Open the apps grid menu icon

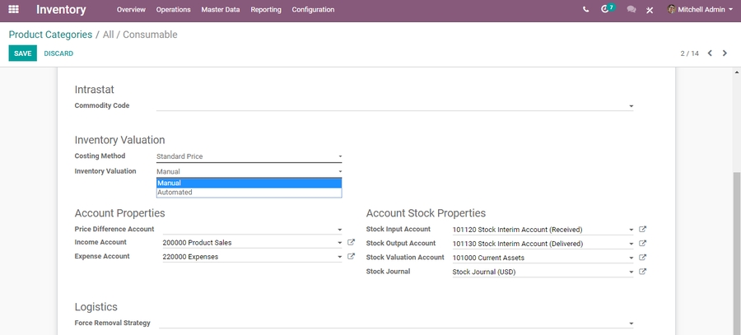[13, 10]
